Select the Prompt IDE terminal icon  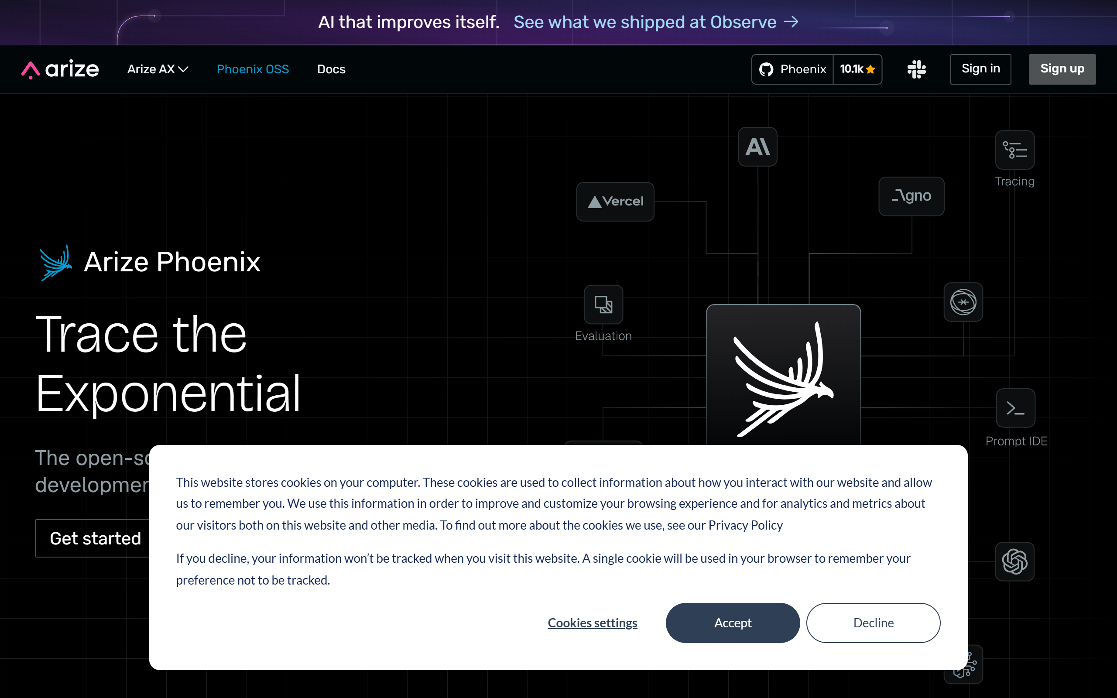[x=1015, y=408]
